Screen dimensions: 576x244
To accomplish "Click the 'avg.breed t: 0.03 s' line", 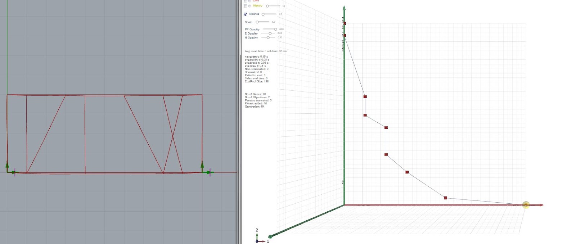I will tap(257, 63).
